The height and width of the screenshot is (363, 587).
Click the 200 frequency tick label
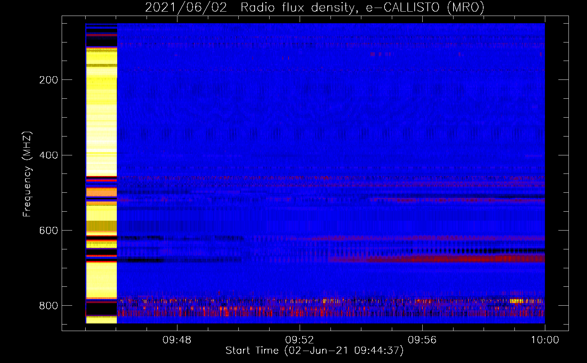tap(49, 80)
